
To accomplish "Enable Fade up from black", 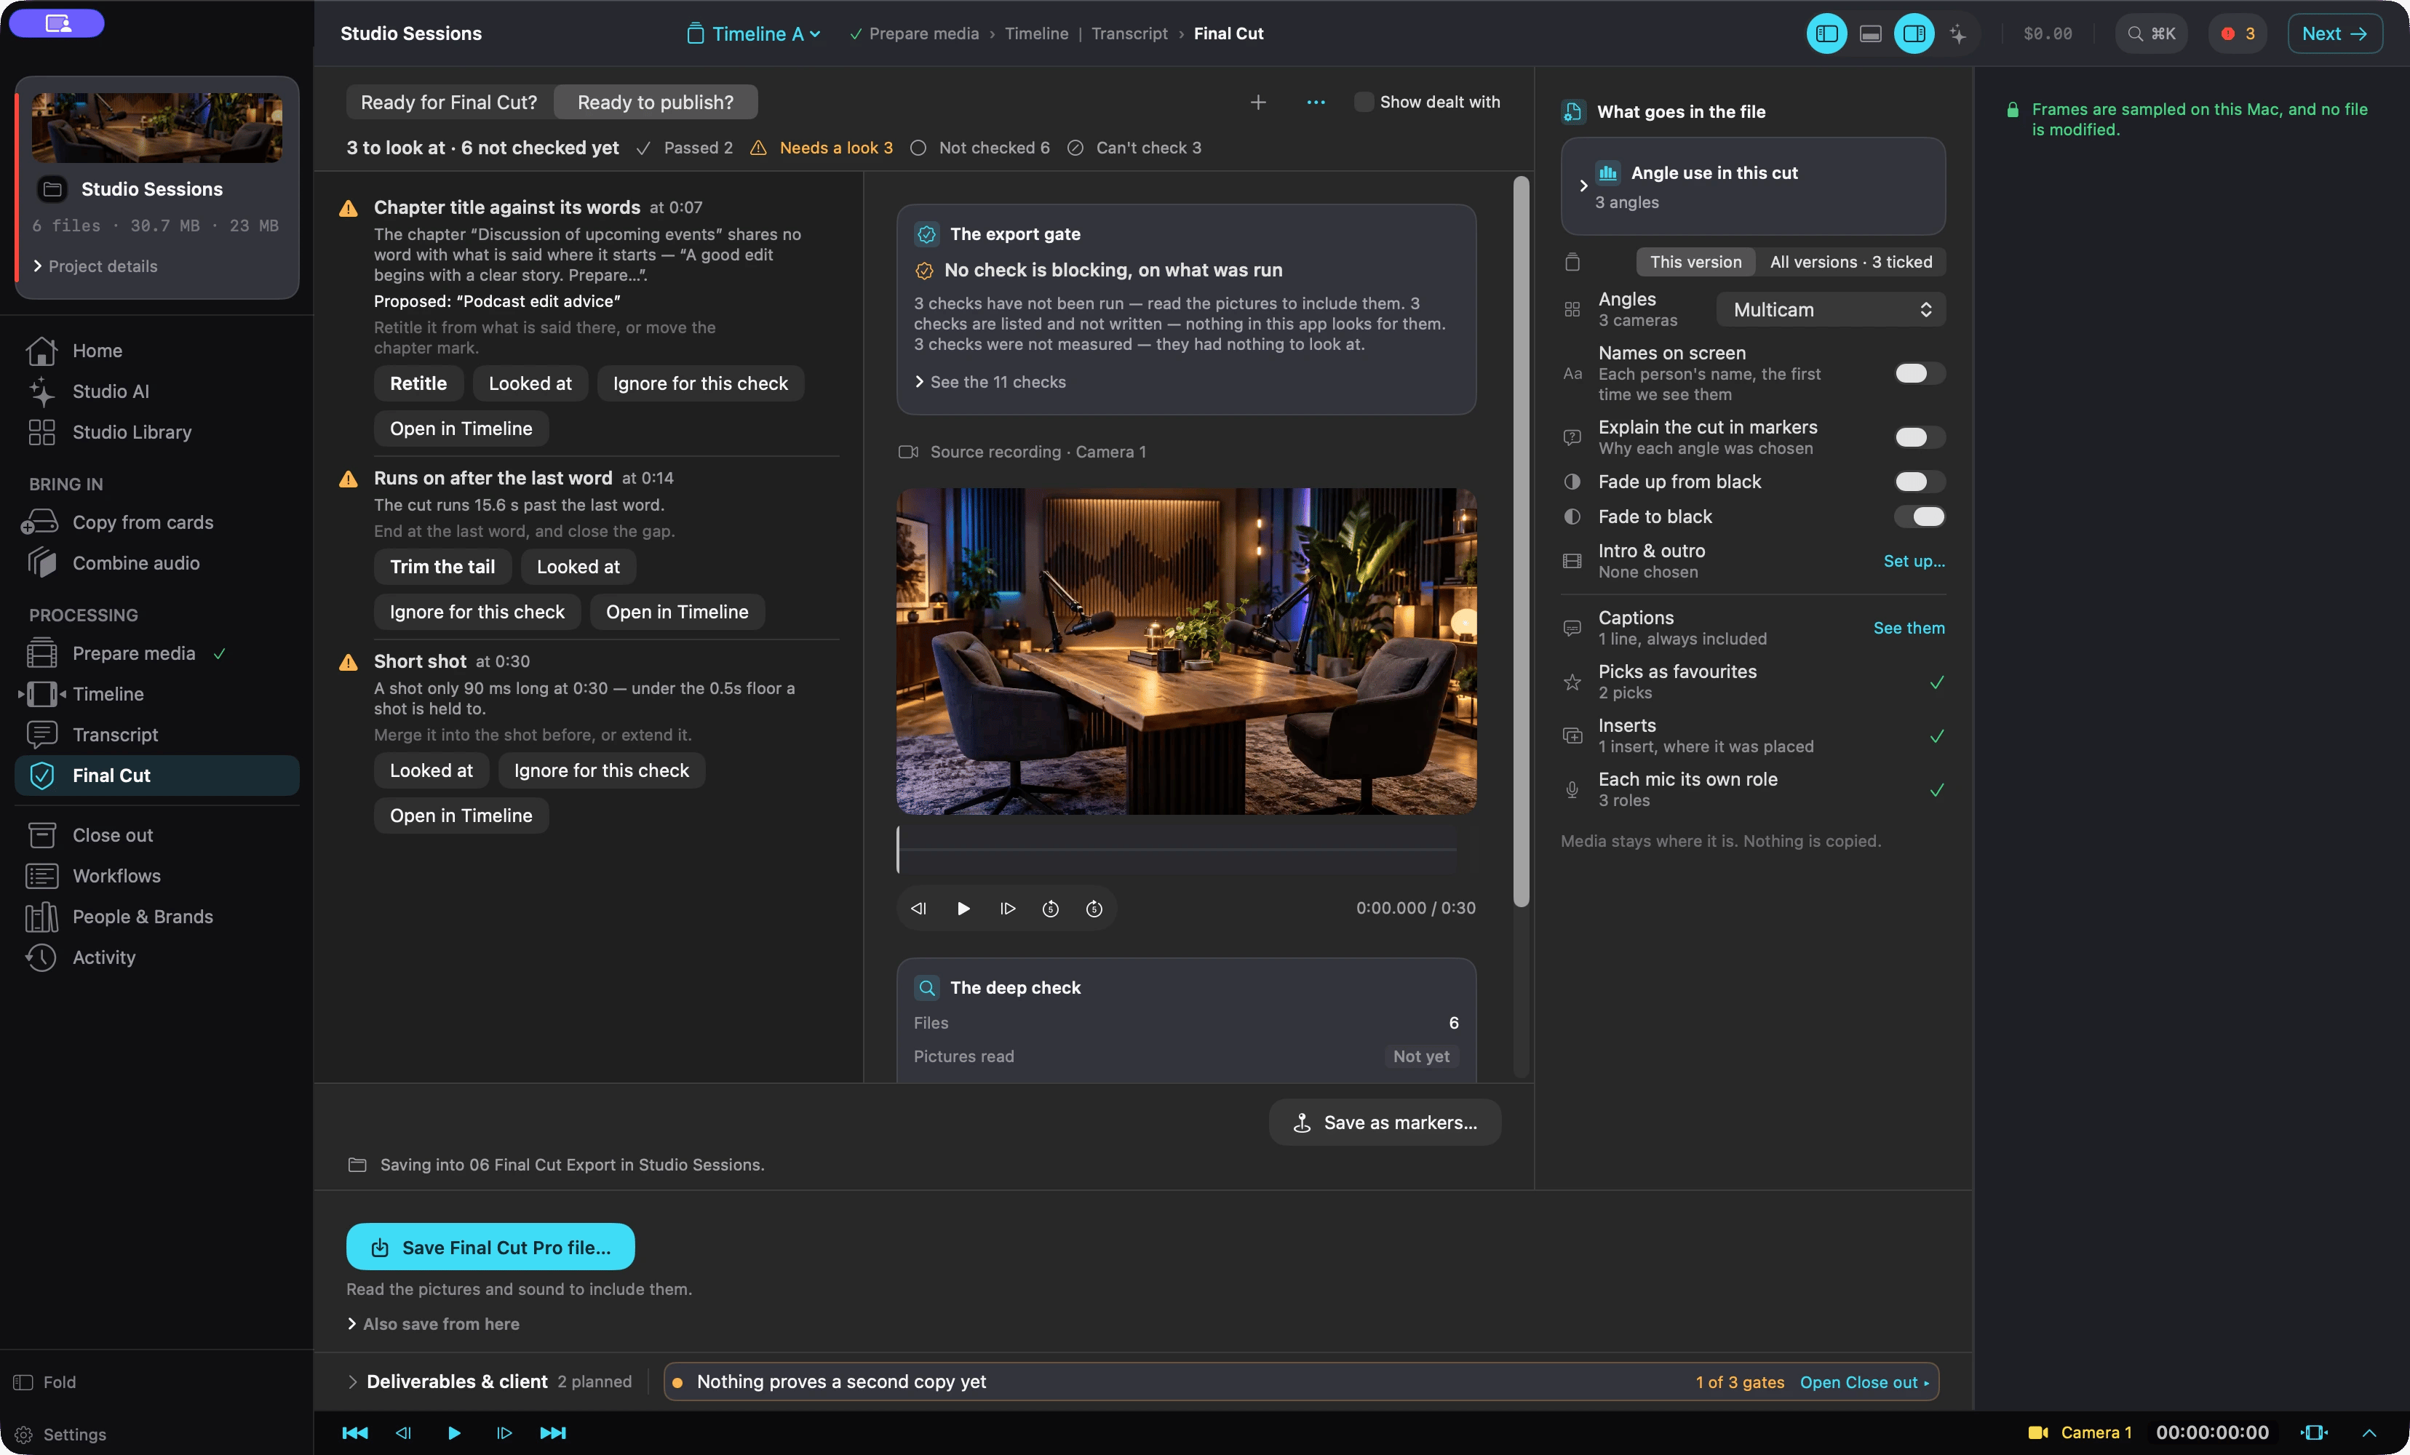I will coord(1919,481).
